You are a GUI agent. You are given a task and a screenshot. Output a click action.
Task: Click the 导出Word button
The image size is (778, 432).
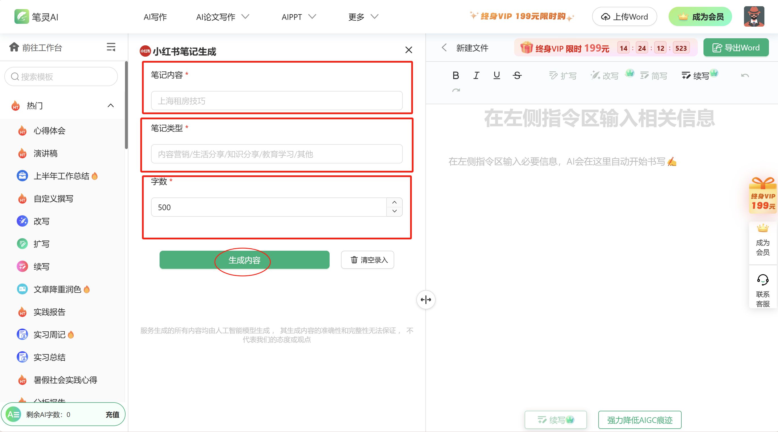736,48
